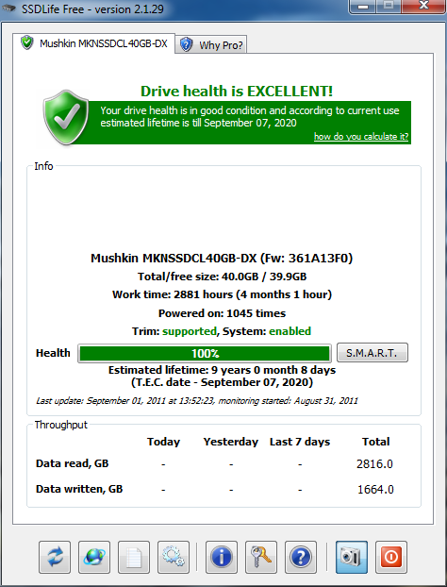Click the large green checkmark shield

pos(66,117)
